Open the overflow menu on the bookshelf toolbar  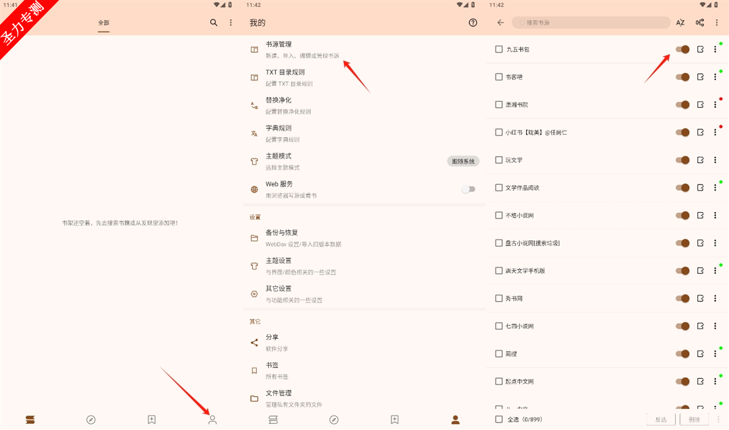coord(231,23)
